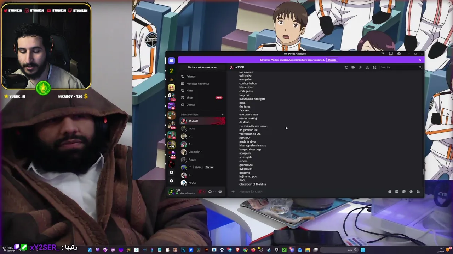Open Discord home via the logo icon
Viewport: 453px width, 254px height.
(171, 61)
